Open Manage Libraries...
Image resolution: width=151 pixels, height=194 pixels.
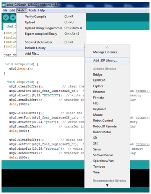tap(107, 52)
